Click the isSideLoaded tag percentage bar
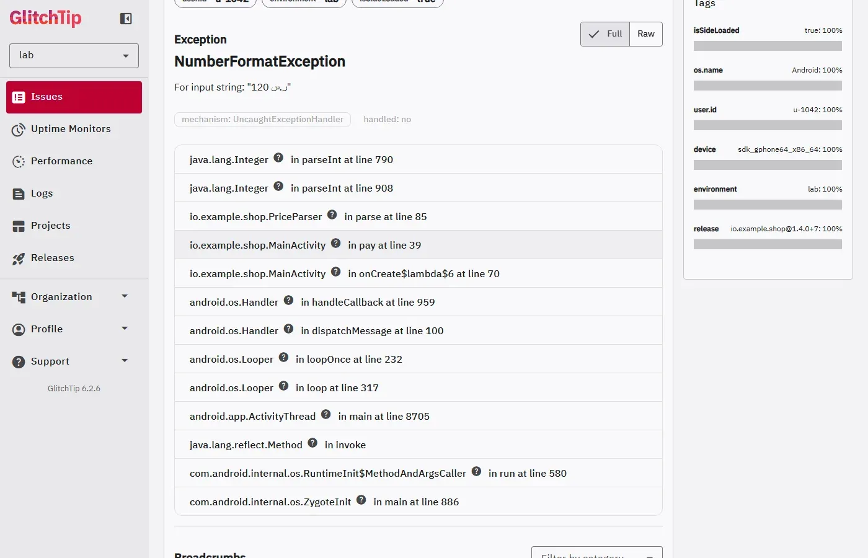The image size is (868, 558). click(768, 46)
